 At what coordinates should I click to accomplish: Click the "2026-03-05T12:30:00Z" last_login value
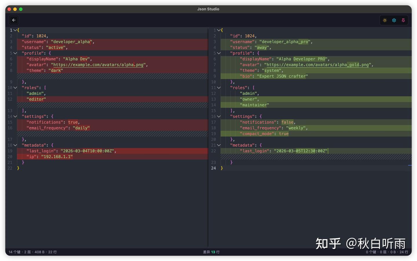301,151
